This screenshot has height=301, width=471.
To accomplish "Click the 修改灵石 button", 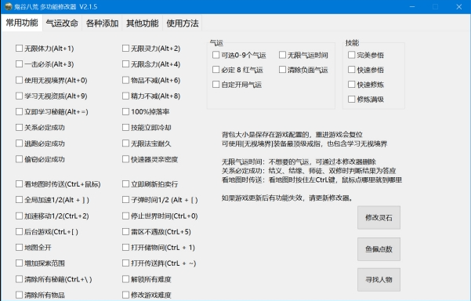I will [x=379, y=217].
